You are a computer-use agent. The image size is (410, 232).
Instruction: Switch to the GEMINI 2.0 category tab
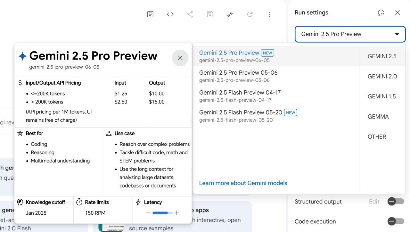point(382,76)
